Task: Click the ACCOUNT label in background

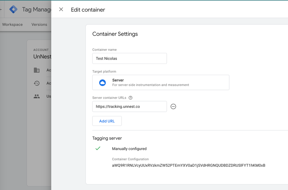Action: pos(41,50)
